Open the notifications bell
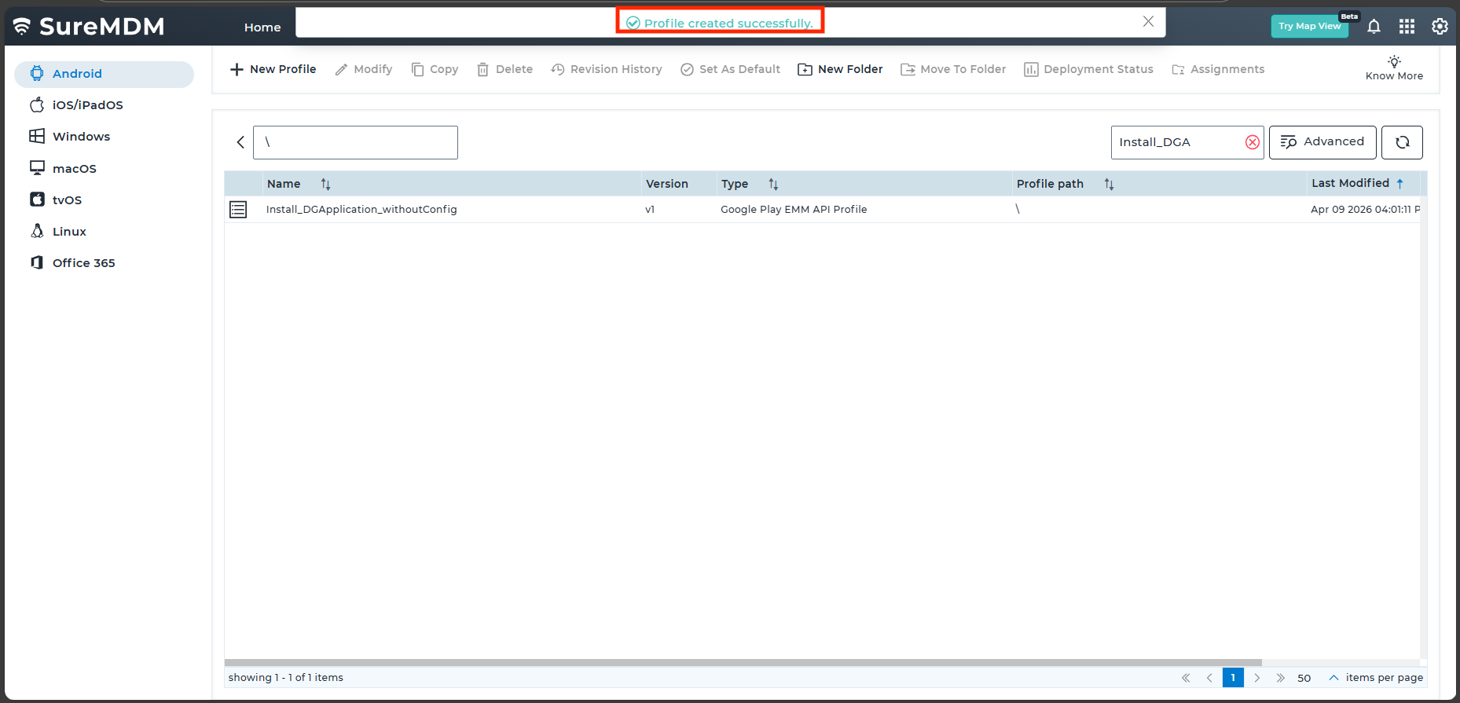The height and width of the screenshot is (703, 1460). click(x=1374, y=27)
